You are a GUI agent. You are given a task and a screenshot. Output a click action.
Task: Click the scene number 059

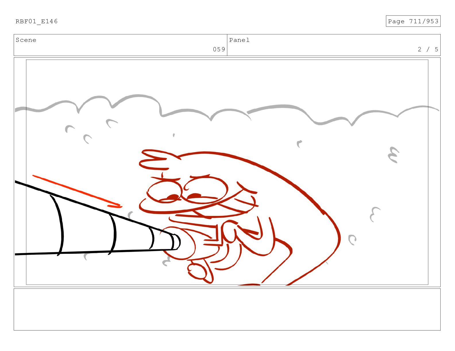(x=219, y=49)
